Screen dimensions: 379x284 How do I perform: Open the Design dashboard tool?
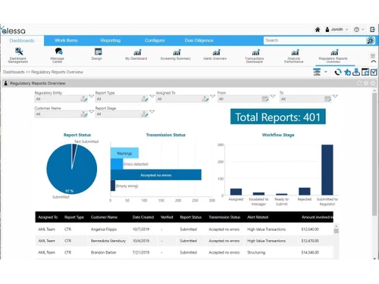pos(97,54)
